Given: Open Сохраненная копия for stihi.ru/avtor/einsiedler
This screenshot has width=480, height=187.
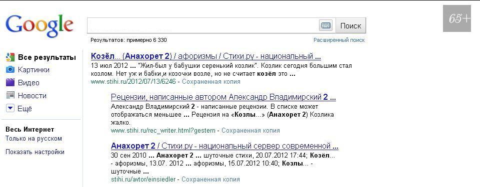Looking at the screenshot, I should pyautogui.click(x=210, y=180).
